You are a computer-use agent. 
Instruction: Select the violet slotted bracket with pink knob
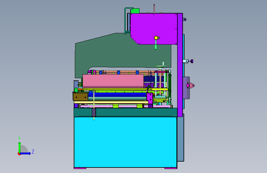coord(186,88)
